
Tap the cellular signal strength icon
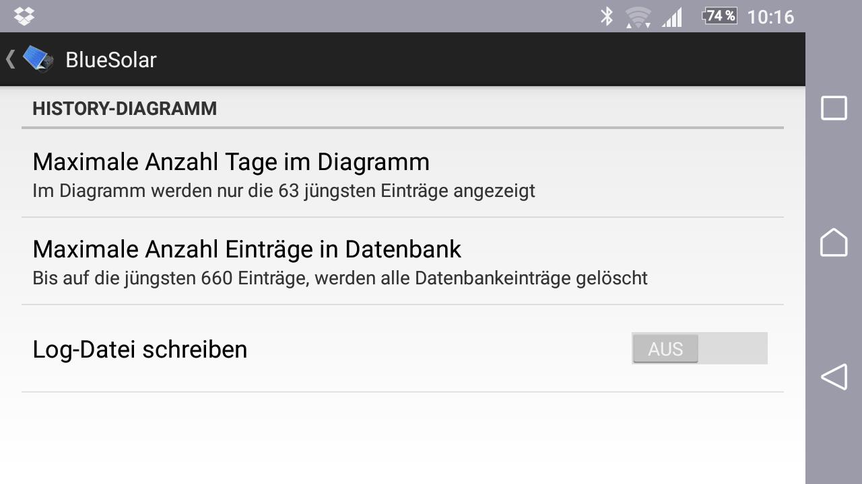point(671,17)
